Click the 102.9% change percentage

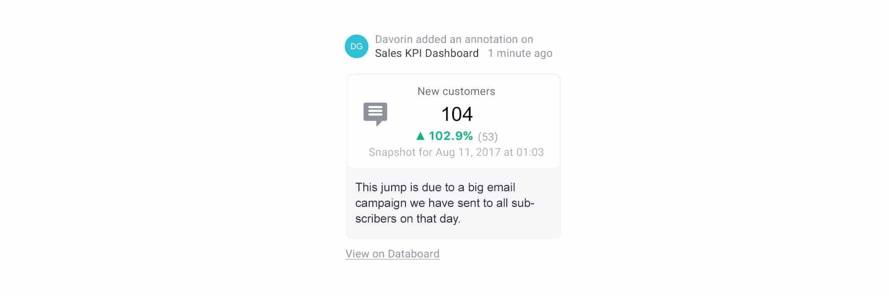coord(450,136)
